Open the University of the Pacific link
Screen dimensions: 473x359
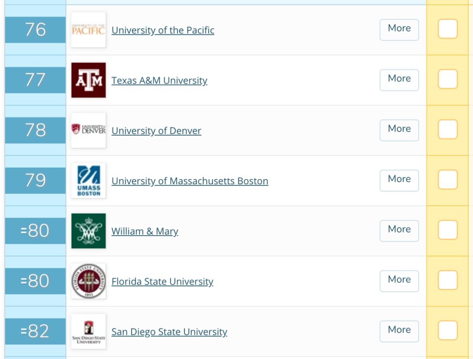(x=163, y=30)
